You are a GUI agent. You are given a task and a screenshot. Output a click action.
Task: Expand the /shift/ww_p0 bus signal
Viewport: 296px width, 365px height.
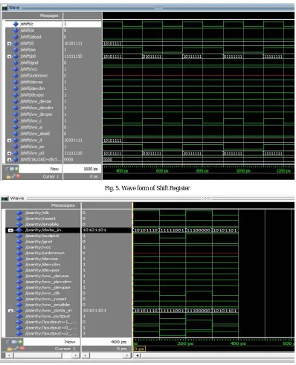click(x=9, y=153)
